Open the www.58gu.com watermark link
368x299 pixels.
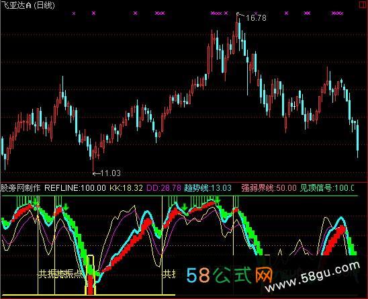click(312, 277)
